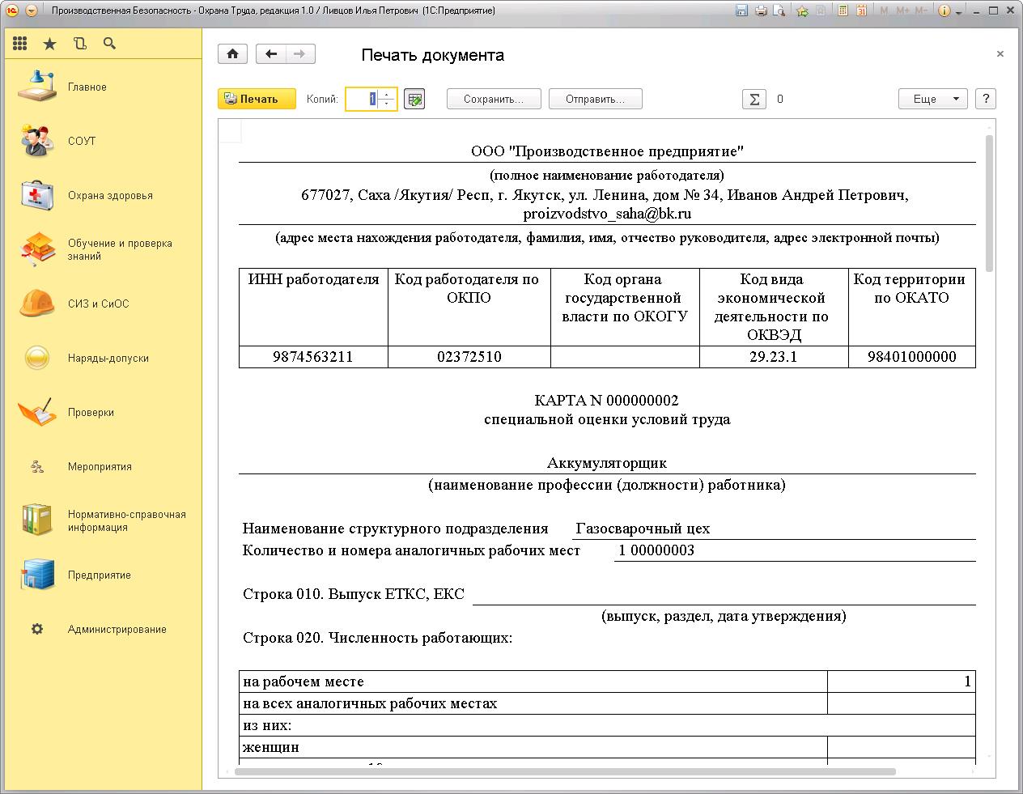Open calendar icon in title bar
This screenshot has height=794, width=1023.
pyautogui.click(x=861, y=11)
